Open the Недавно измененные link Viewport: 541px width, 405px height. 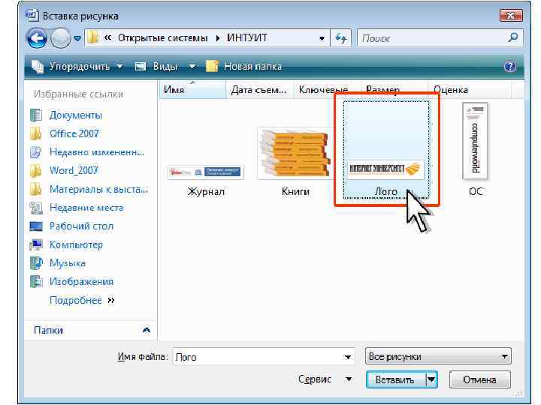(97, 151)
